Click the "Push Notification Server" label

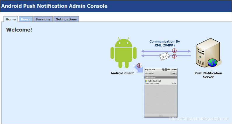point(208,75)
